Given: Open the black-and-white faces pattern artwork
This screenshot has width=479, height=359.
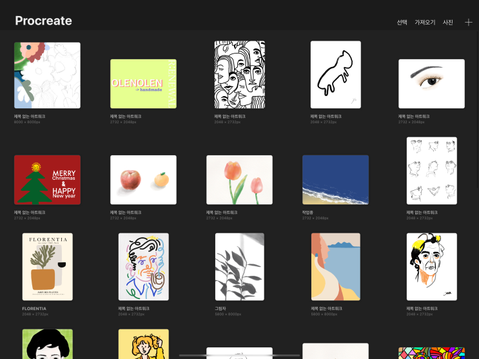Looking at the screenshot, I should point(240,75).
